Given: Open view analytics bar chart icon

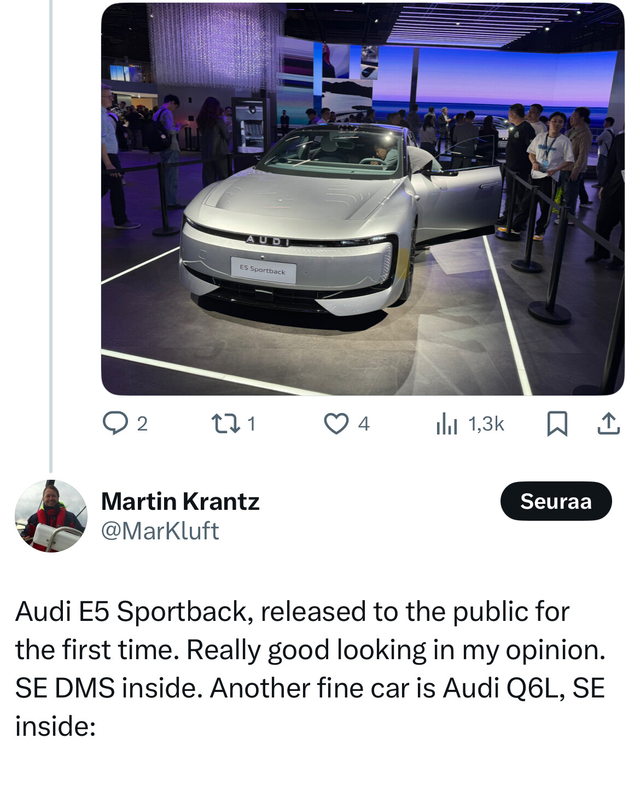Looking at the screenshot, I should coord(446,424).
